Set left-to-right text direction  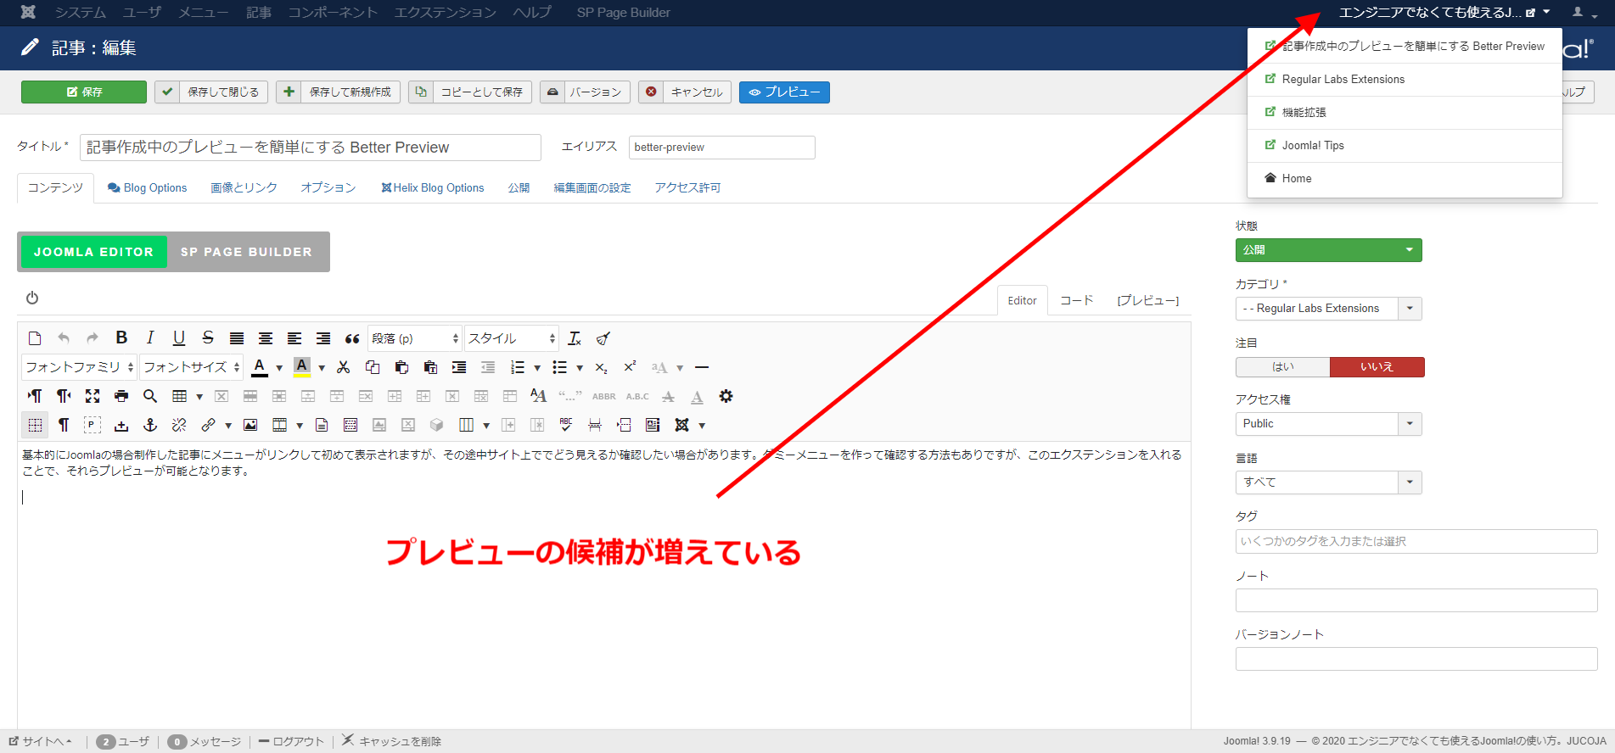point(35,396)
